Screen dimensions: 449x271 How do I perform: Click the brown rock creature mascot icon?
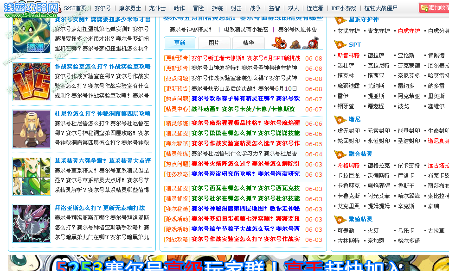(295, 44)
